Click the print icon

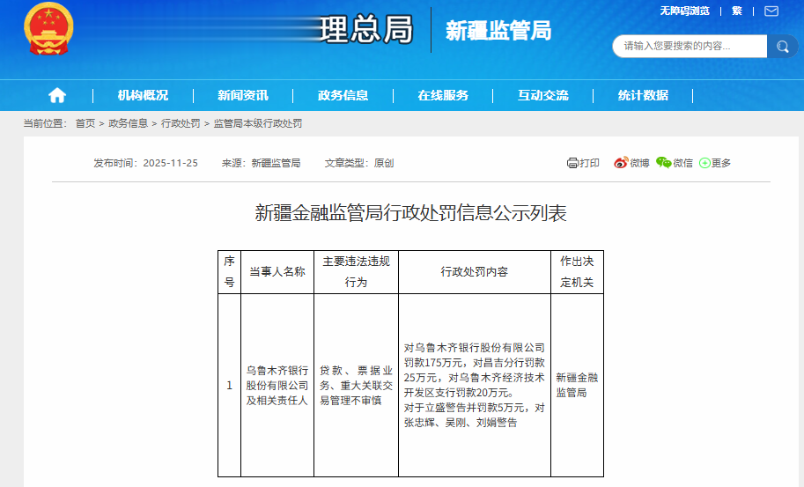click(572, 163)
